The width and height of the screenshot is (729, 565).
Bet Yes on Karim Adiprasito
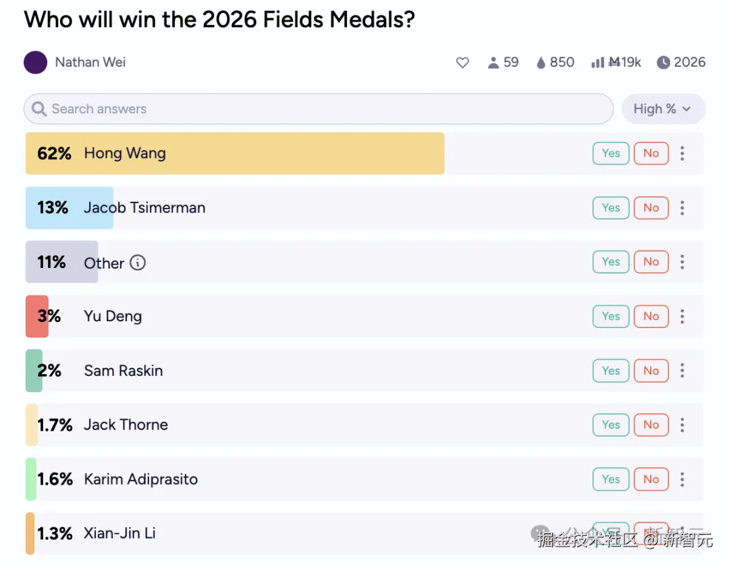(611, 479)
